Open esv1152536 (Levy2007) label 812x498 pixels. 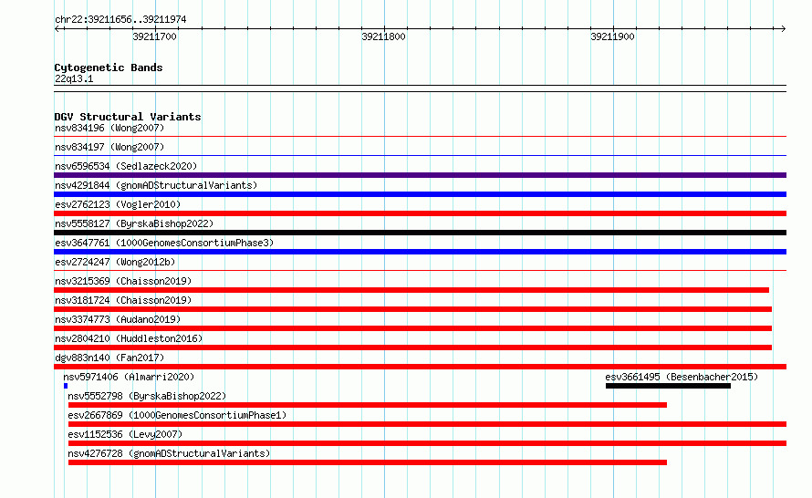click(125, 434)
